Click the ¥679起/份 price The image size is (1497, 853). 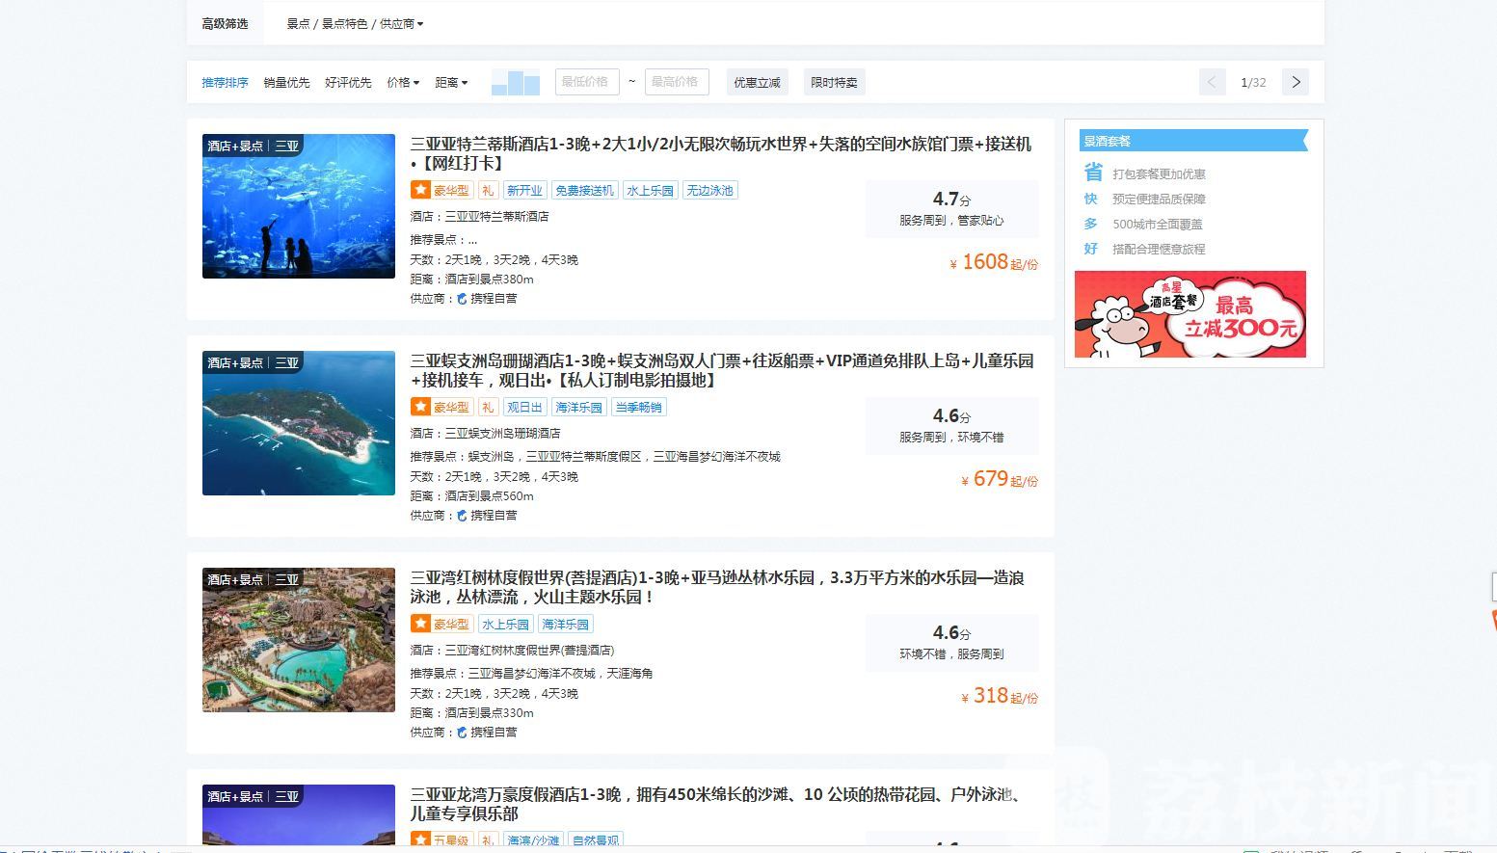[1000, 479]
